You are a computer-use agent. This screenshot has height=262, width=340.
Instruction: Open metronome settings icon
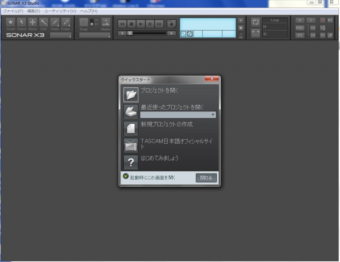(x=241, y=35)
